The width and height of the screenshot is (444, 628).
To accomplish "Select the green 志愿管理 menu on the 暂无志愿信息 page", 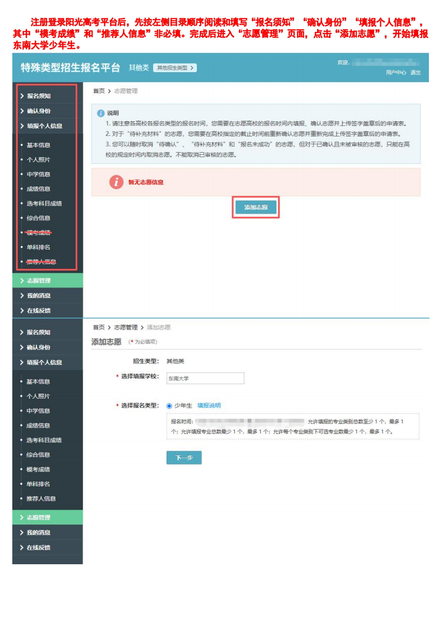I will coord(48,280).
